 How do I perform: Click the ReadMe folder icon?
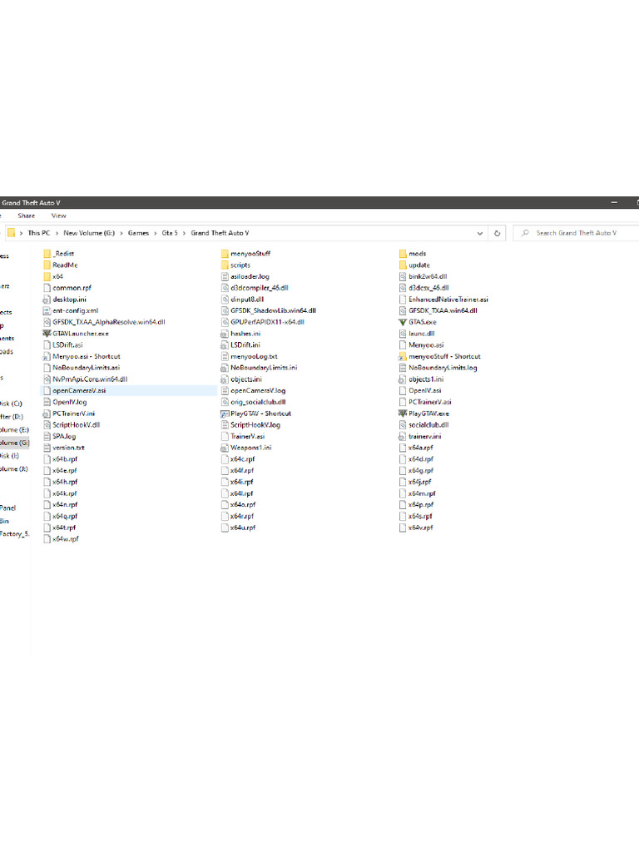click(47, 265)
